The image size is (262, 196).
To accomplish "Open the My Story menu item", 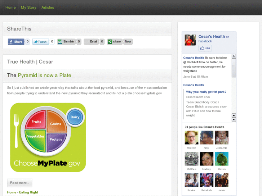I will coord(28,8).
